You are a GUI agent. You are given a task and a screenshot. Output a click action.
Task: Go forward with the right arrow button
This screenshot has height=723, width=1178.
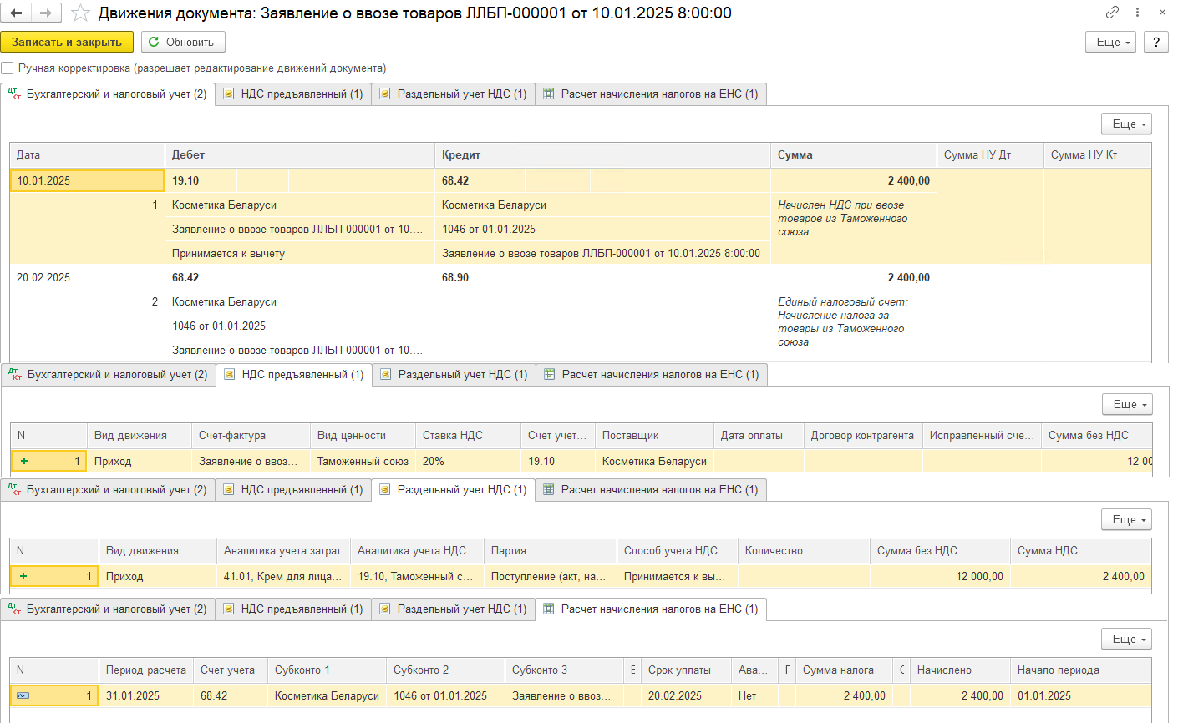[x=45, y=13]
